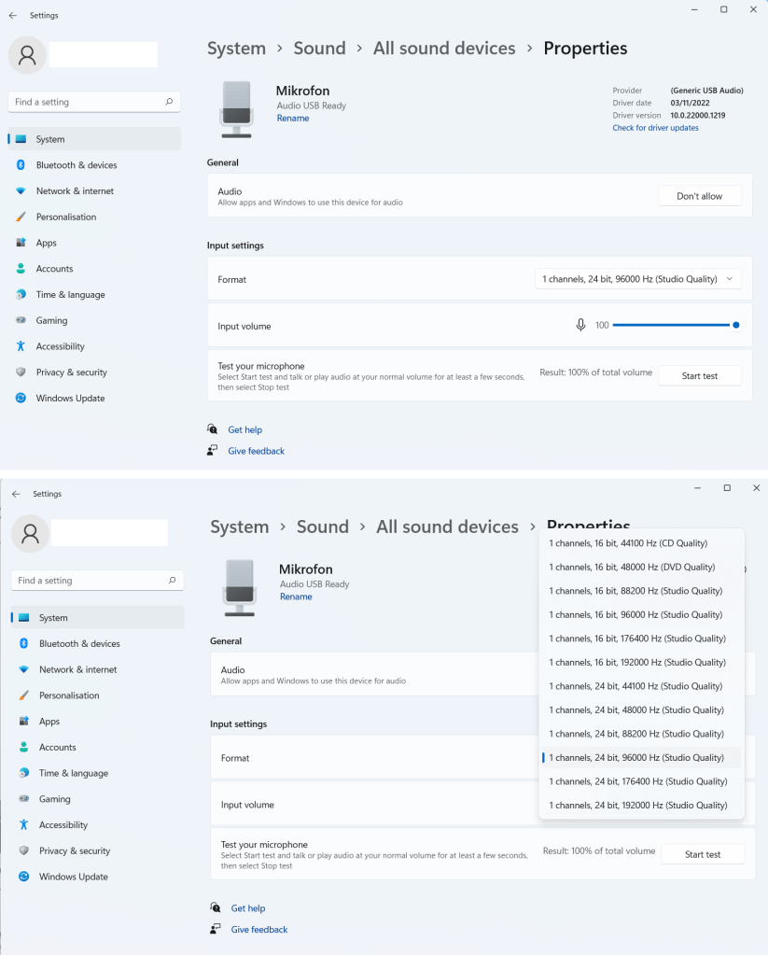The image size is (768, 955).
Task: Open Windows Update icon in lower window sidebar
Action: 23,877
